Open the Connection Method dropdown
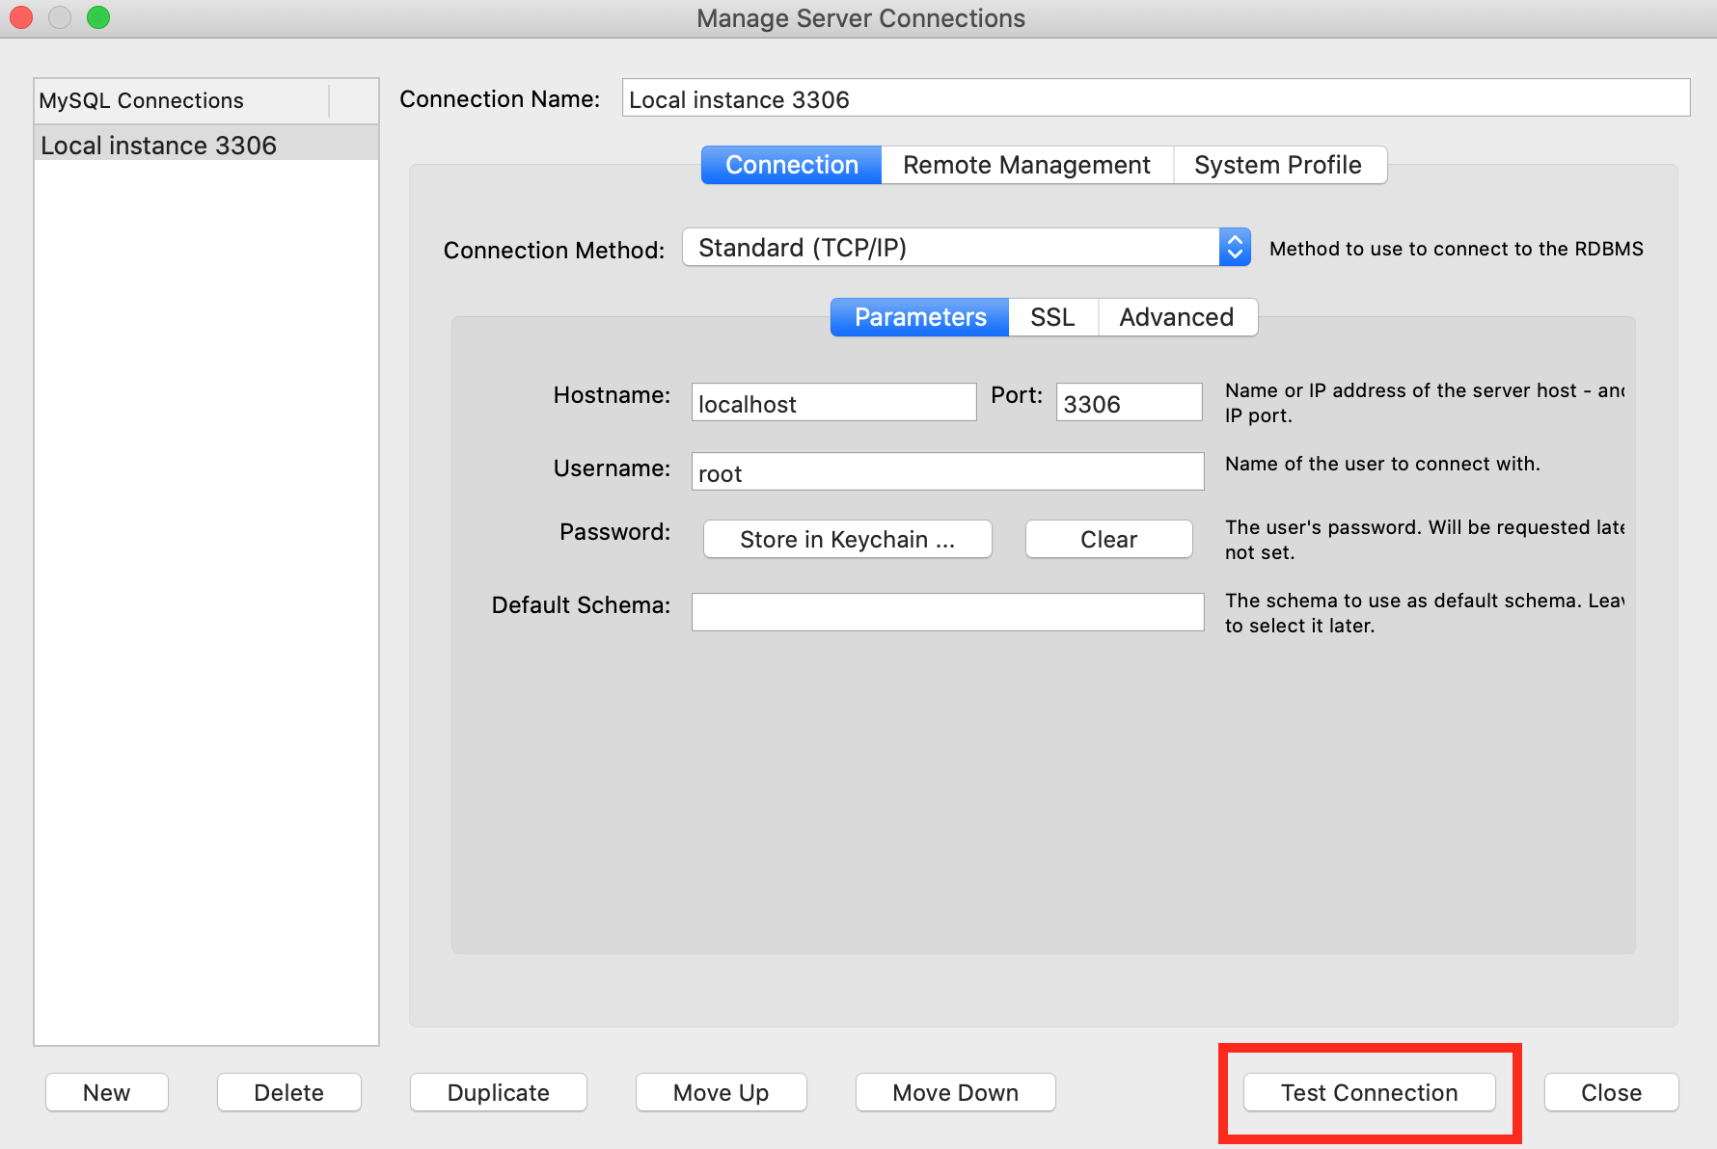Viewport: 1717px width, 1149px height. 967,248
